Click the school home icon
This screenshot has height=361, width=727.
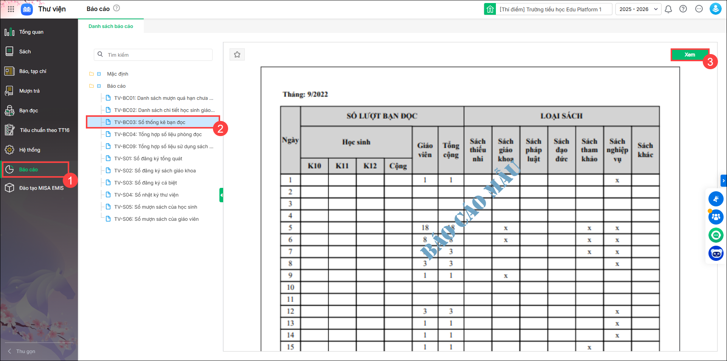[x=490, y=9]
